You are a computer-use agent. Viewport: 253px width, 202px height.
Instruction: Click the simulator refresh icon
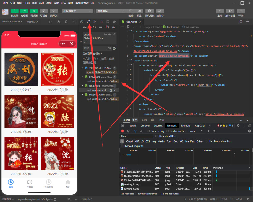(50, 22)
